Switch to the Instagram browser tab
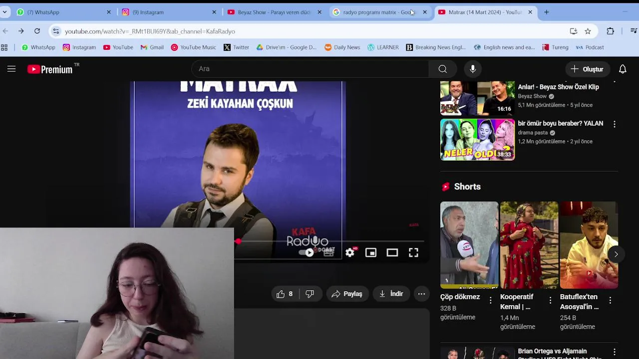Viewport: 639px width, 359px height. pos(169,12)
